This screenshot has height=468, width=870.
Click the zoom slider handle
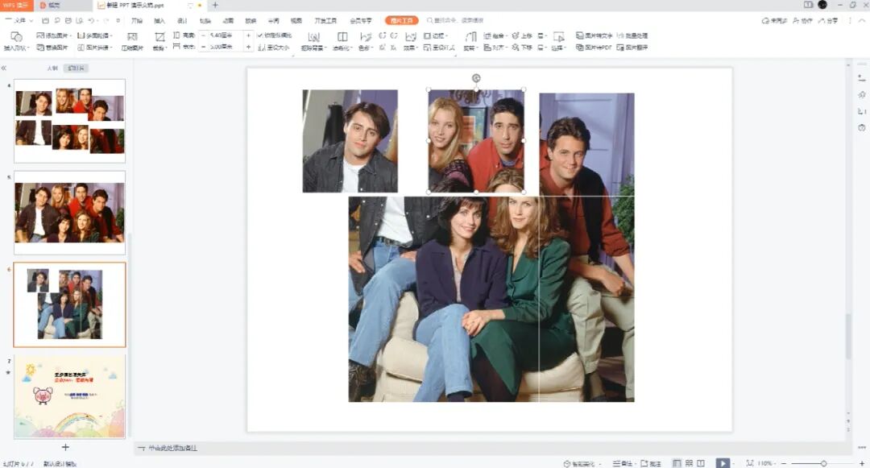click(x=823, y=463)
